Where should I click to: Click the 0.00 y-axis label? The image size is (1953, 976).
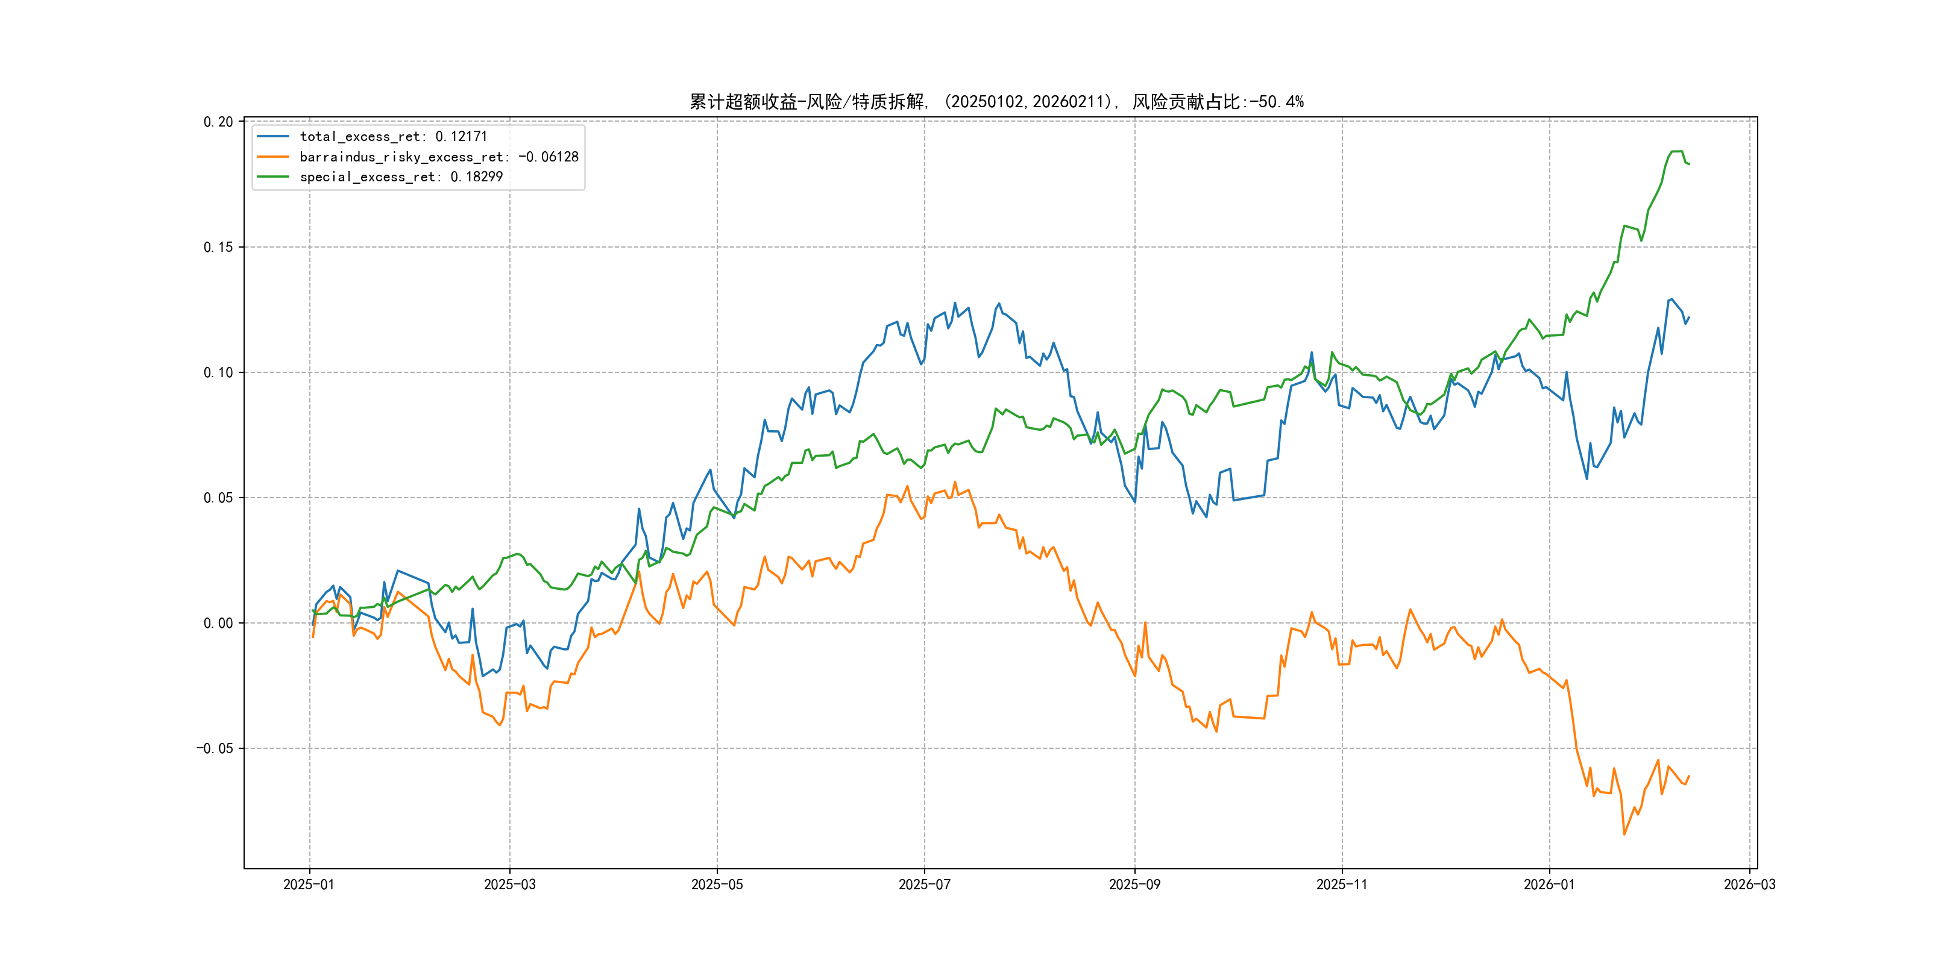(x=218, y=623)
